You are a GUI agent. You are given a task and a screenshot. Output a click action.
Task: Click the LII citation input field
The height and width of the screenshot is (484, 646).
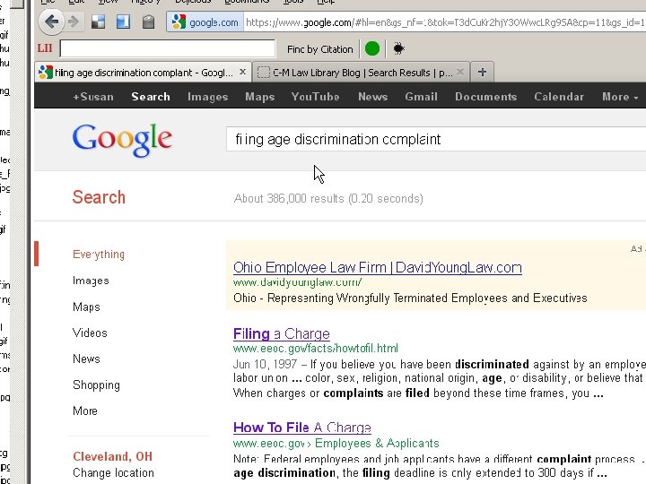point(168,48)
